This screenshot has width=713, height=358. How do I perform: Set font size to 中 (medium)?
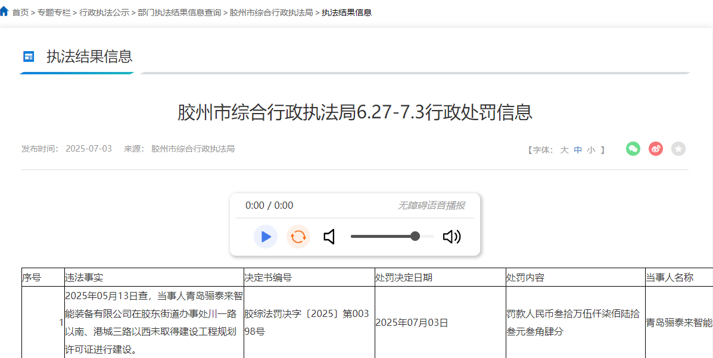pos(578,150)
